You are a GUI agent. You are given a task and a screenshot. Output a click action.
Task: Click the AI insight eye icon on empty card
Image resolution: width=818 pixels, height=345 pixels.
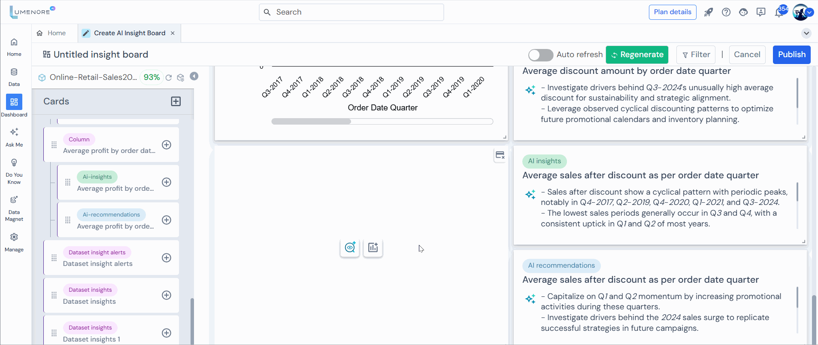pos(350,247)
